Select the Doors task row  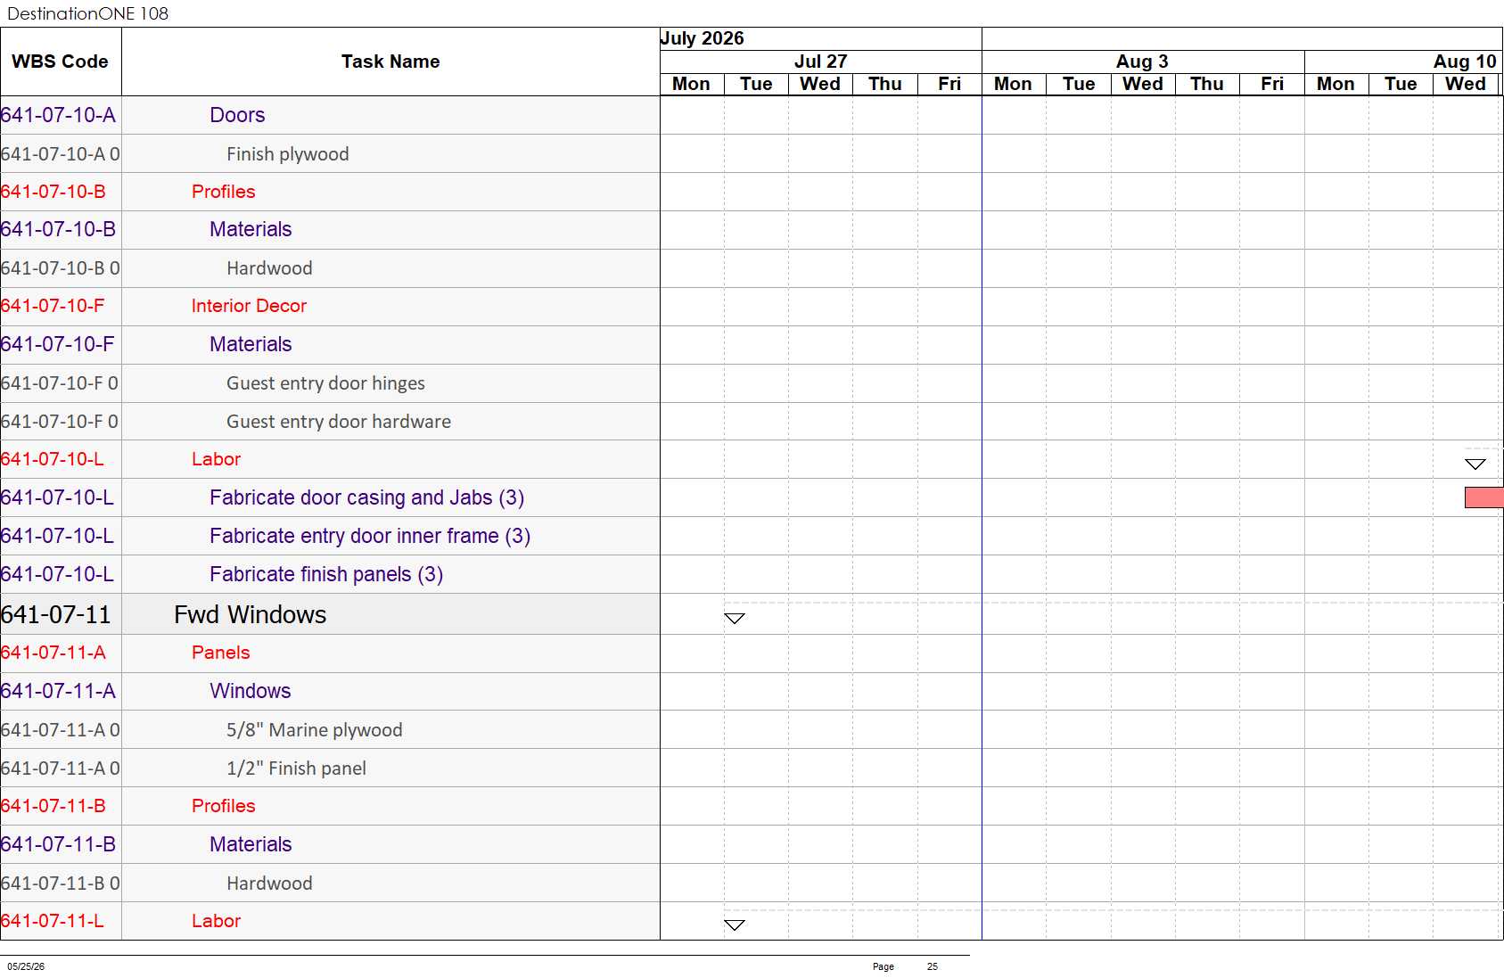[x=237, y=115]
